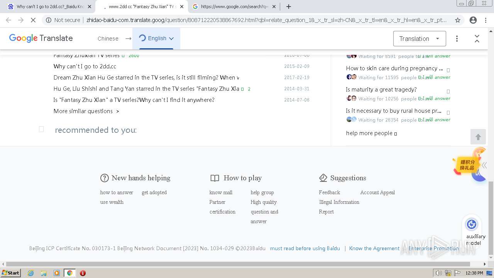Click the New hands helping question icon
The image size is (494, 278).
click(105, 178)
